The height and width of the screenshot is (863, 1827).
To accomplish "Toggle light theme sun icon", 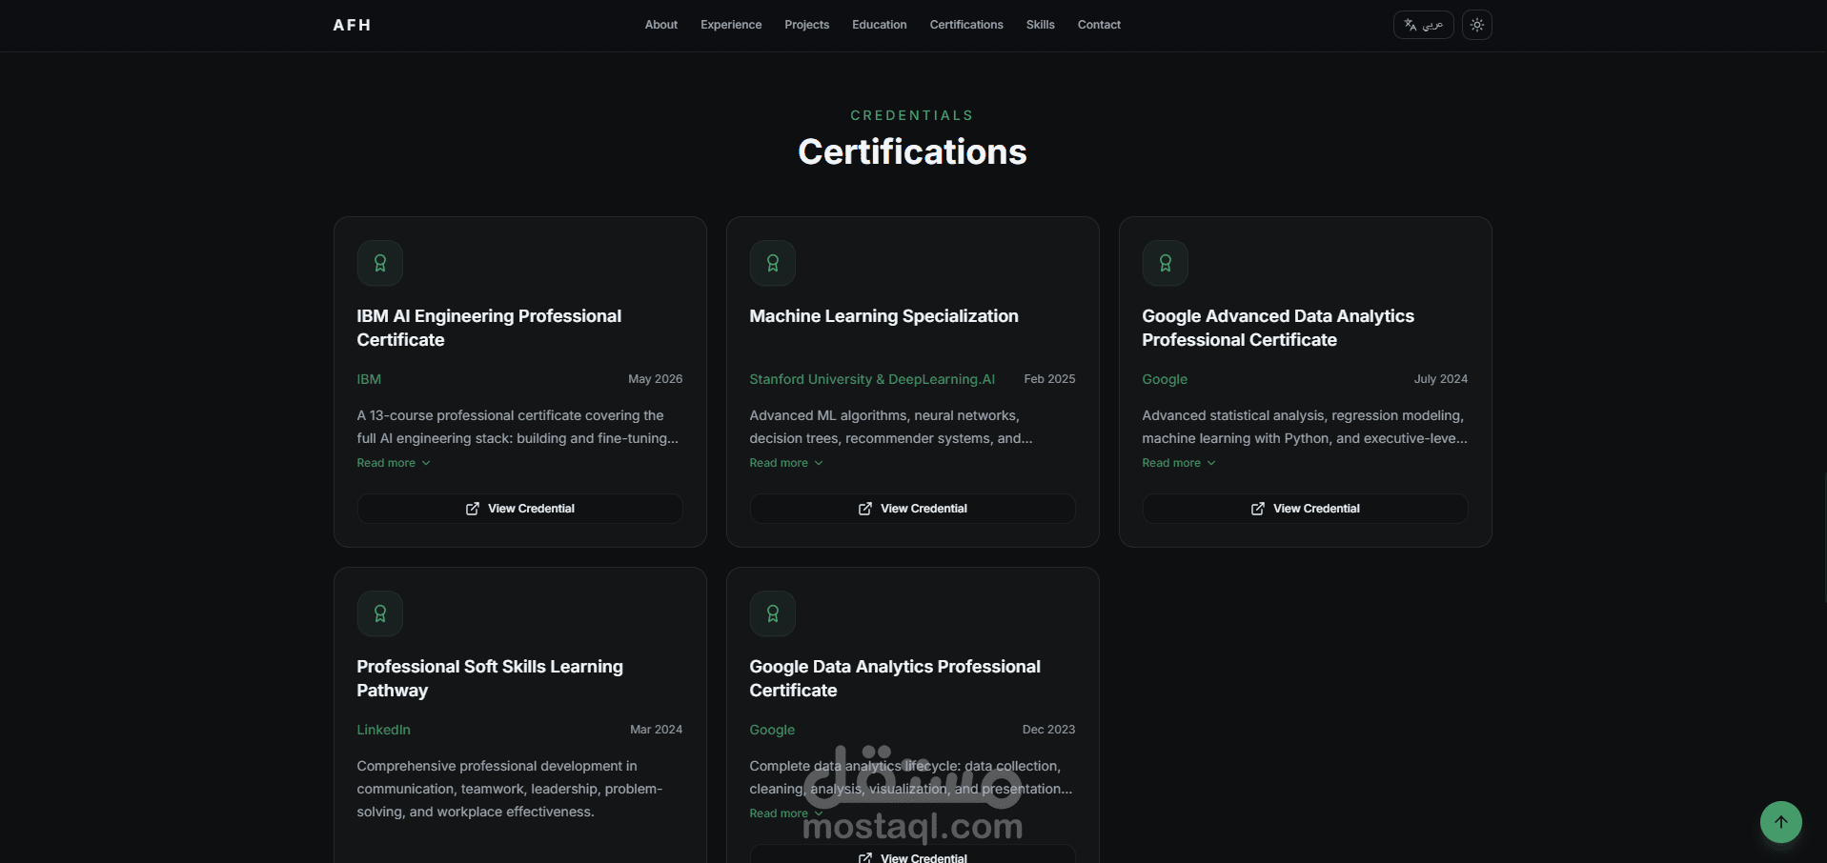I will click(x=1476, y=25).
